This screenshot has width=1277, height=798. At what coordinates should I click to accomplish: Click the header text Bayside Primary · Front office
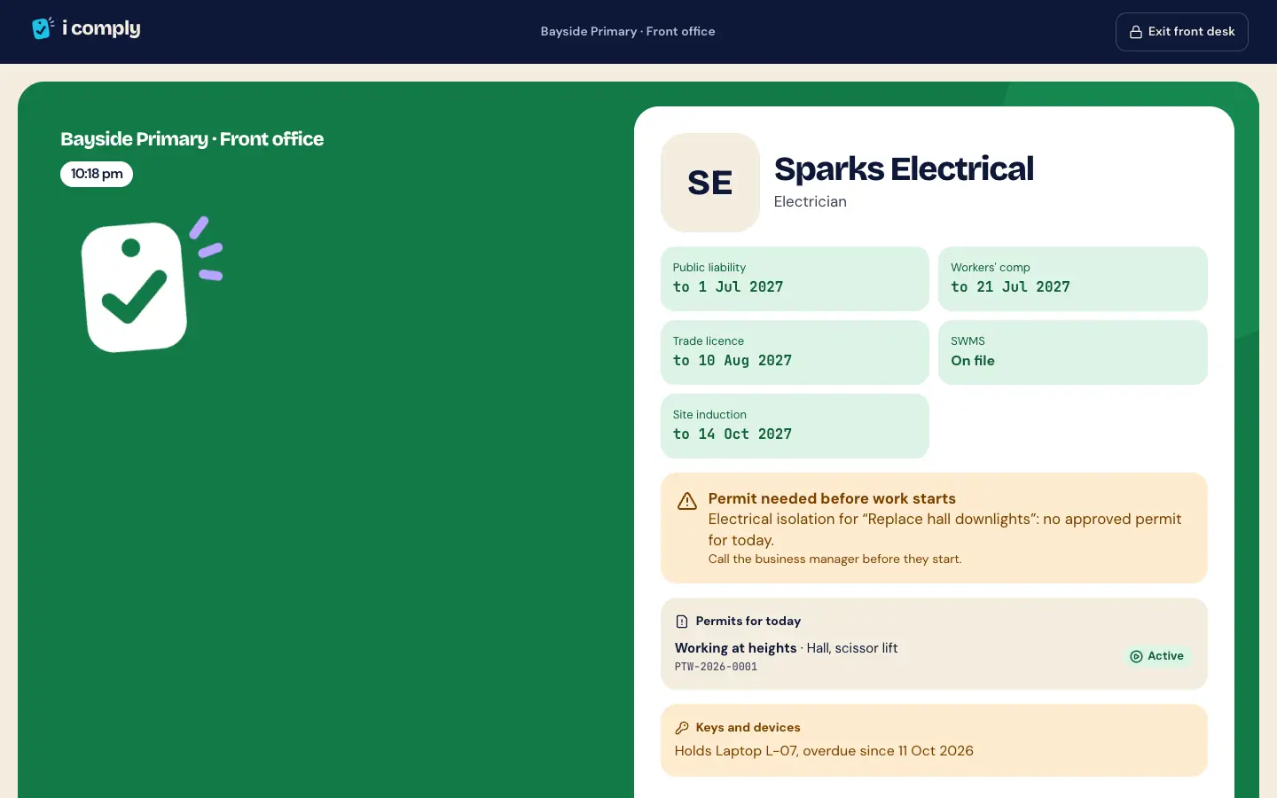(x=628, y=31)
